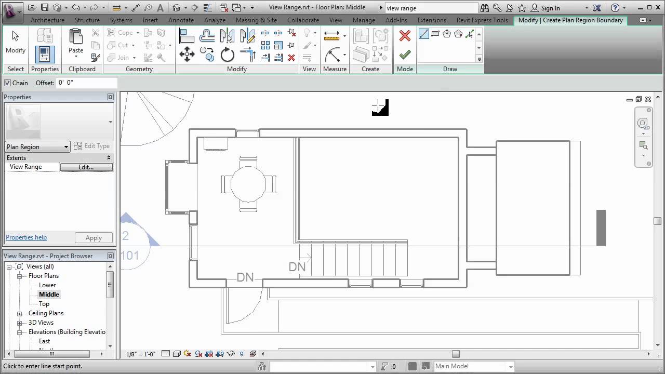Toggle the Properties palette button in ribbon
Image resolution: width=665 pixels, height=374 pixels.
tap(45, 55)
